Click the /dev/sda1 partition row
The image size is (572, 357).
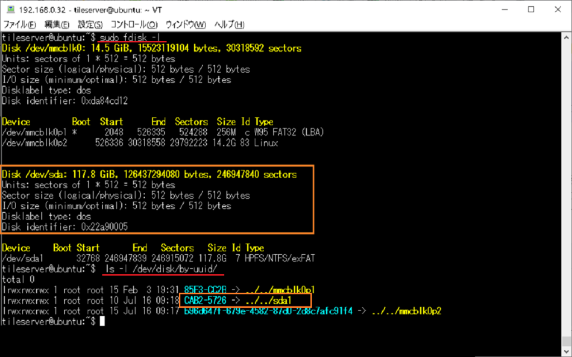click(159, 258)
